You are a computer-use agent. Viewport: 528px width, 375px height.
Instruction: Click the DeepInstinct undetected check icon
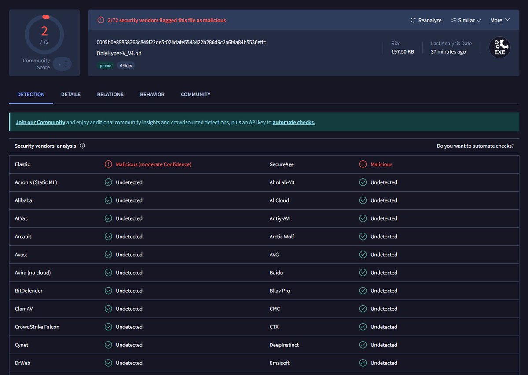pos(363,345)
